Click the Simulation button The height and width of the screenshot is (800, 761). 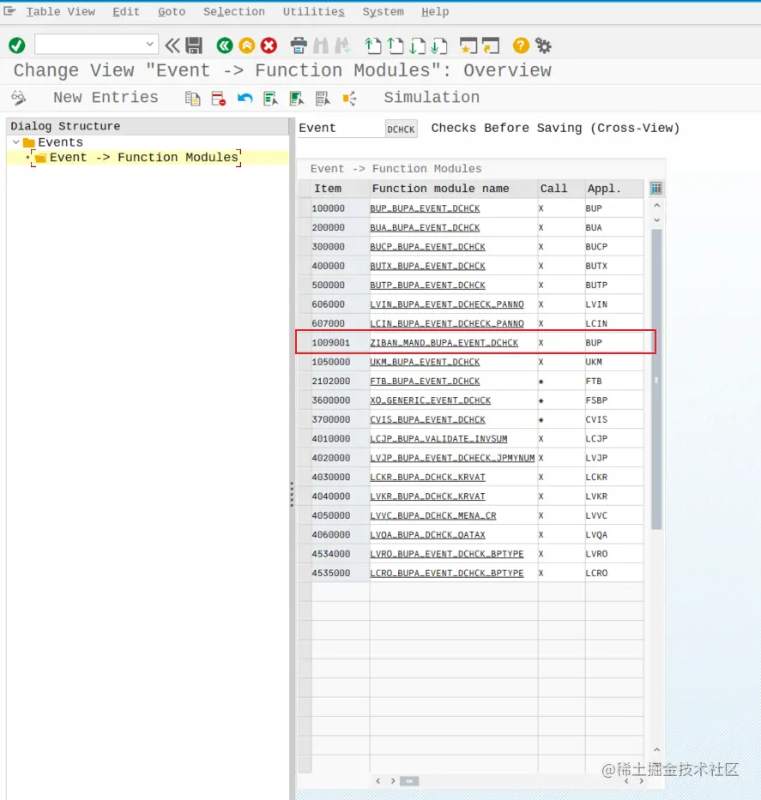click(x=432, y=98)
